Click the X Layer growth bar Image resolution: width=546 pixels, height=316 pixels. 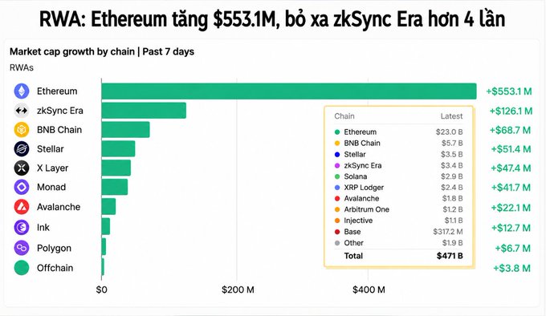point(116,168)
